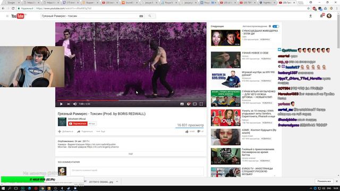Open video player settings gear

click(x=189, y=104)
